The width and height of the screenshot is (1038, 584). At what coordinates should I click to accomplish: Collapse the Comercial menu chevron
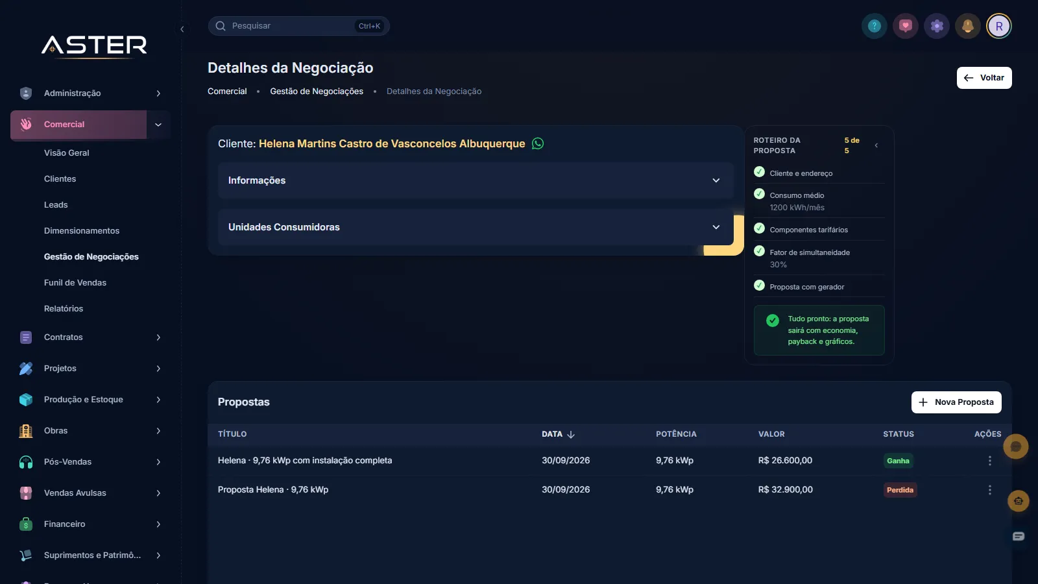tap(158, 125)
